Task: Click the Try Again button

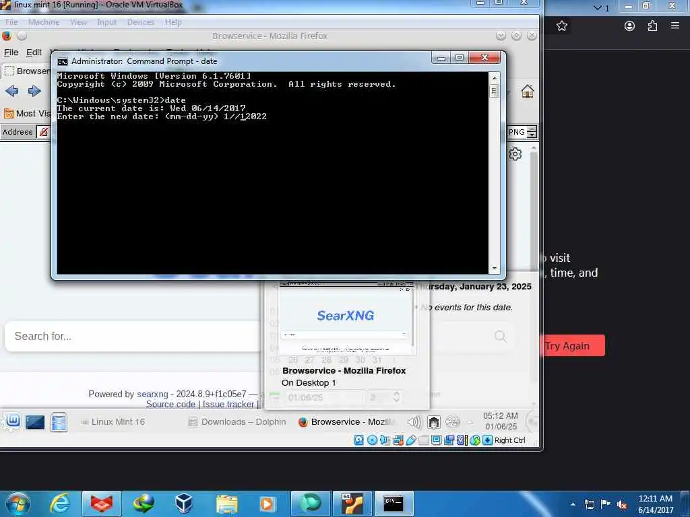Action: 573,346
